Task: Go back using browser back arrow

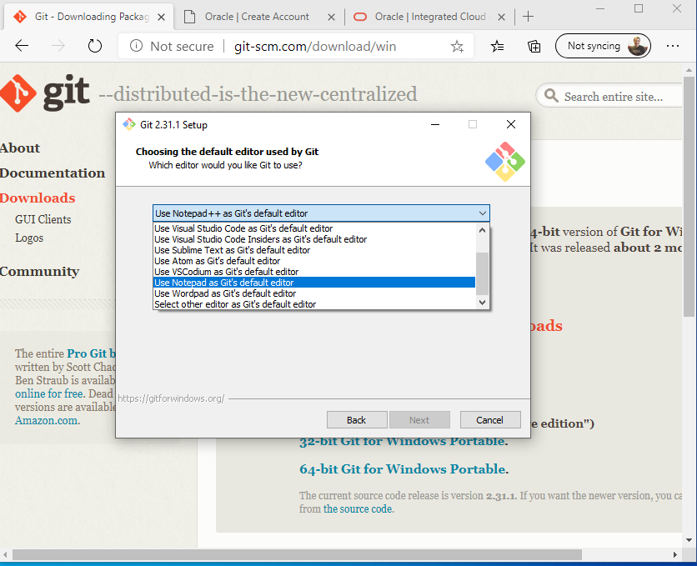Action: [23, 47]
